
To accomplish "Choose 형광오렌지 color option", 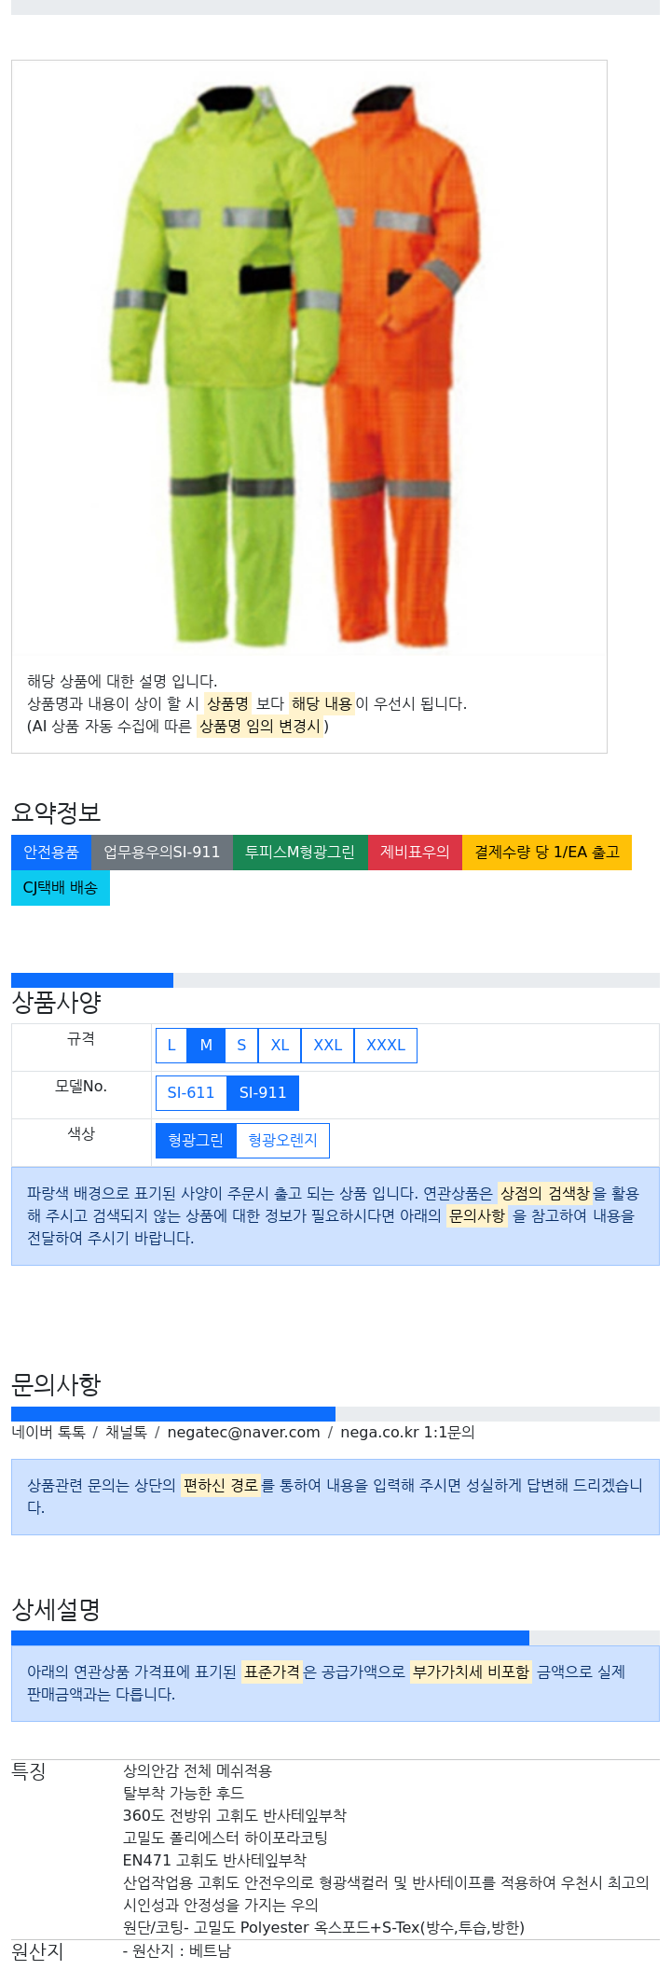I will (x=282, y=1140).
